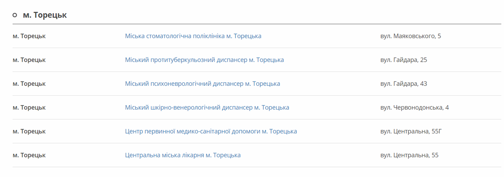Click the address вул. Гайдара, 43
The height and width of the screenshot is (177, 504).
[x=404, y=83]
